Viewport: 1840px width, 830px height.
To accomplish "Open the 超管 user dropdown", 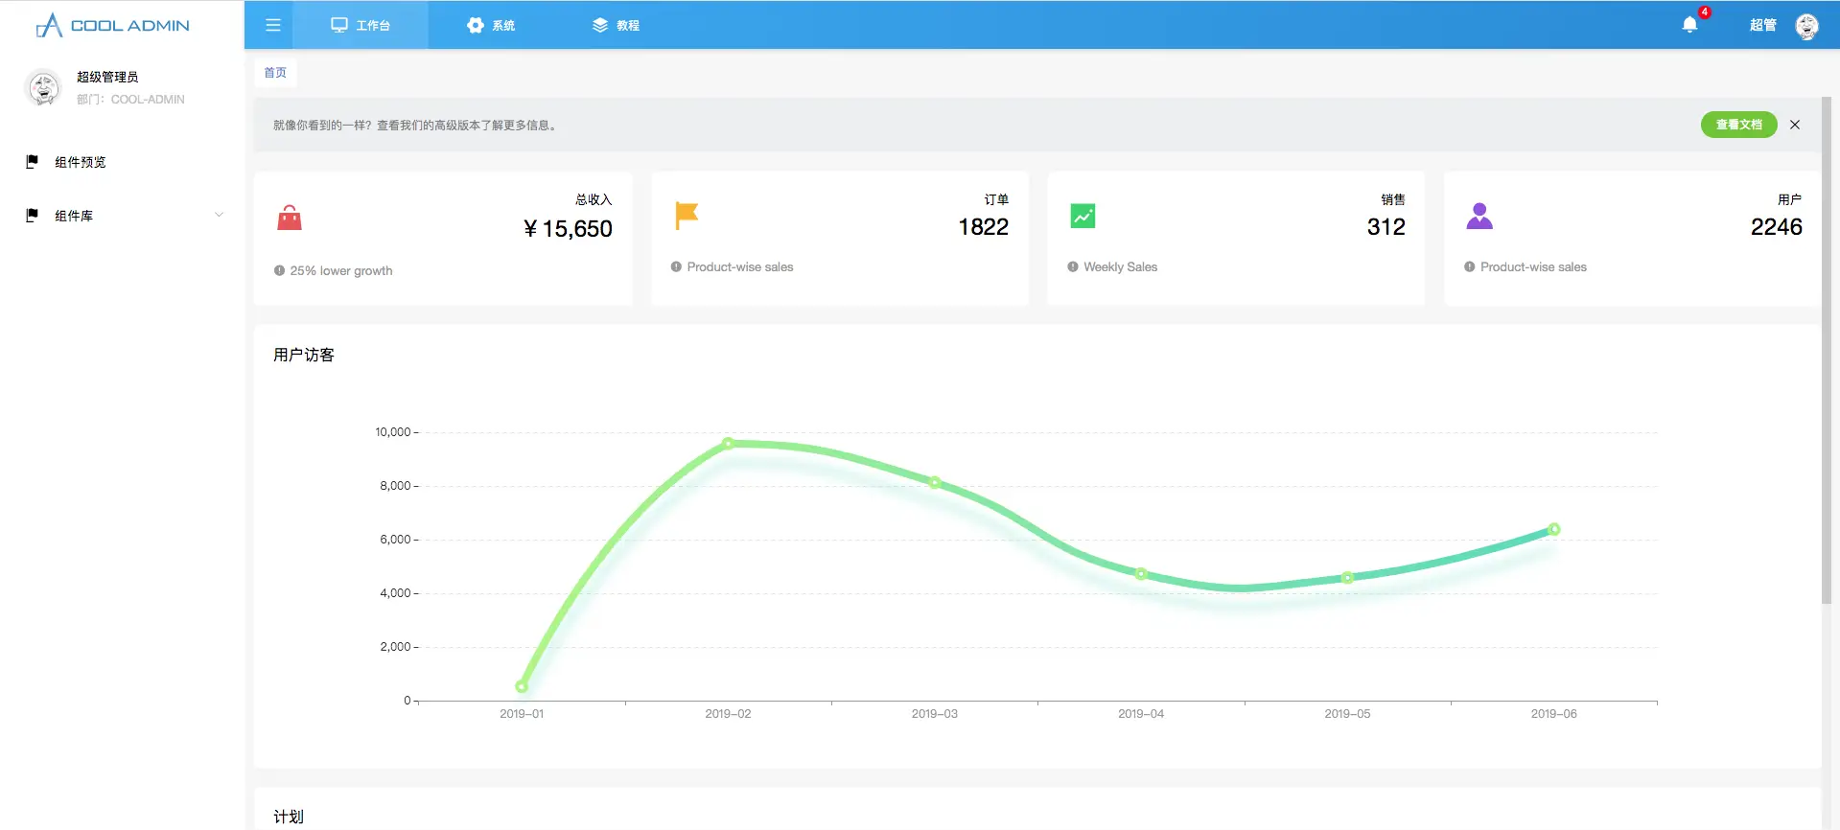I will point(1762,25).
